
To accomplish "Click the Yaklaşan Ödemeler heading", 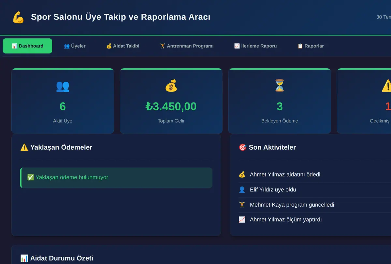I will click(x=61, y=147).
